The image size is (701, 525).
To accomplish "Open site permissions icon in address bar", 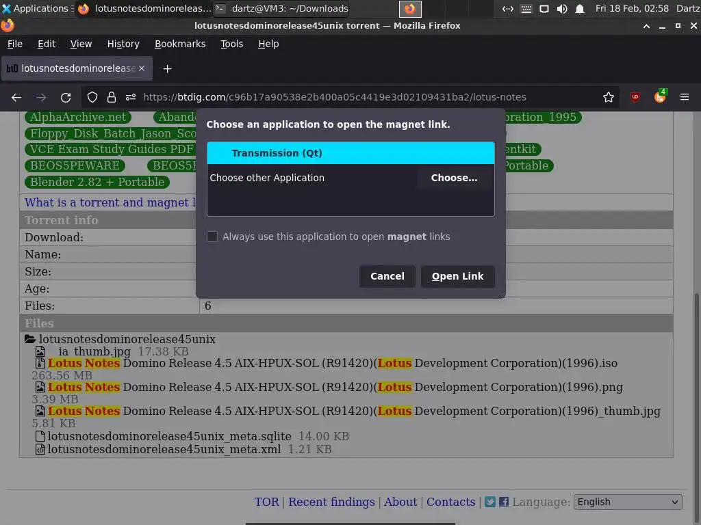I will pos(131,97).
